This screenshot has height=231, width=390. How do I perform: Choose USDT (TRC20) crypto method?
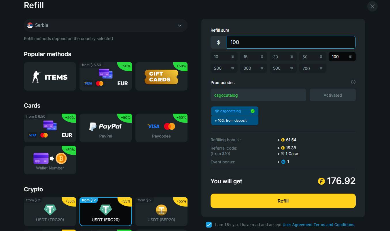pos(50,212)
